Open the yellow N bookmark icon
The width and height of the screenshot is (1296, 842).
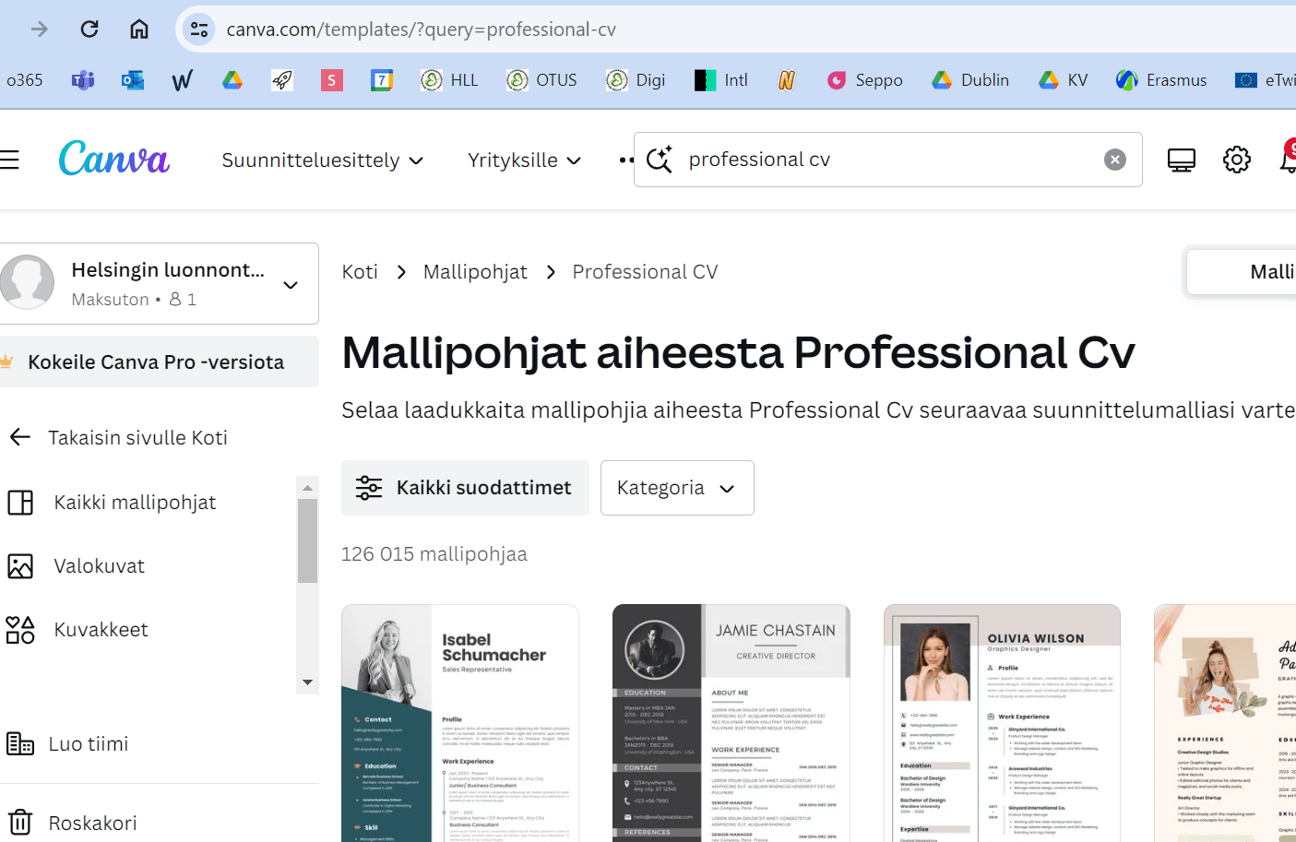pos(787,80)
